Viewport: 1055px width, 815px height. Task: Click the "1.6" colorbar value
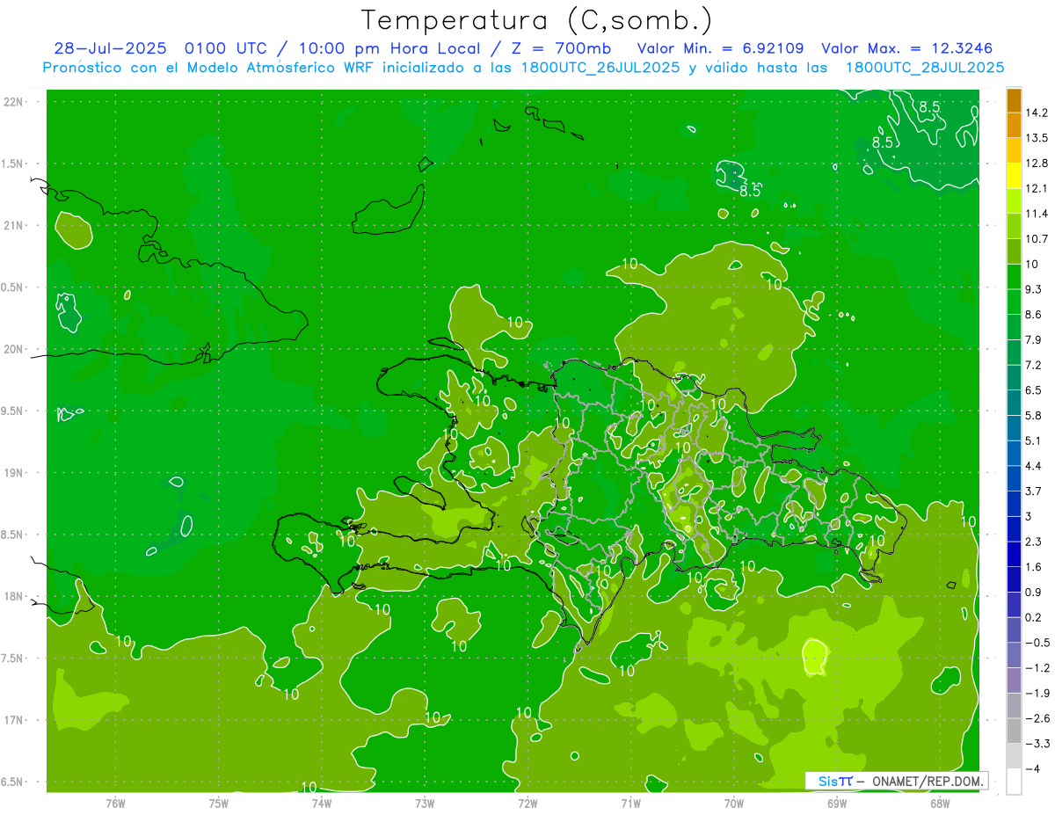(1034, 567)
